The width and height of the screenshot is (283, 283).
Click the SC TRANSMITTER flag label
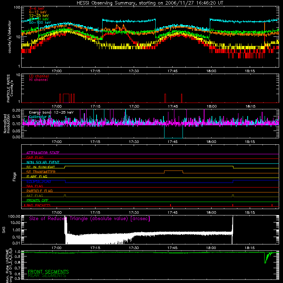coord(41,172)
